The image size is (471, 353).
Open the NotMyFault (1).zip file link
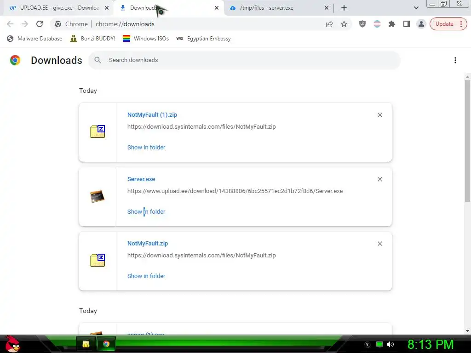pyautogui.click(x=152, y=114)
